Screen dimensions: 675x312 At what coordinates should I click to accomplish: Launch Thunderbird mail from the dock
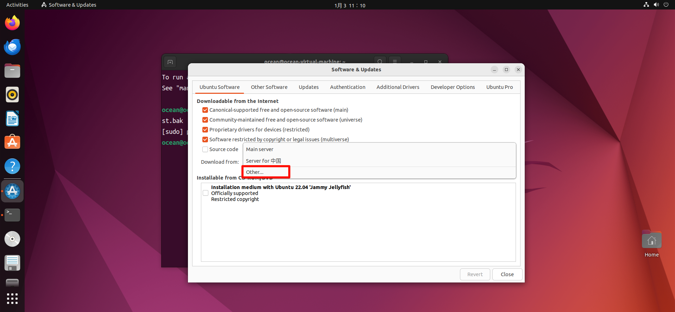coord(12,47)
